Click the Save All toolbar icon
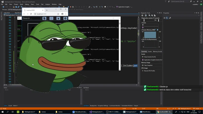 click(19, 7)
